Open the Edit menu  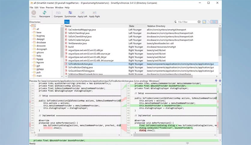[37, 7]
